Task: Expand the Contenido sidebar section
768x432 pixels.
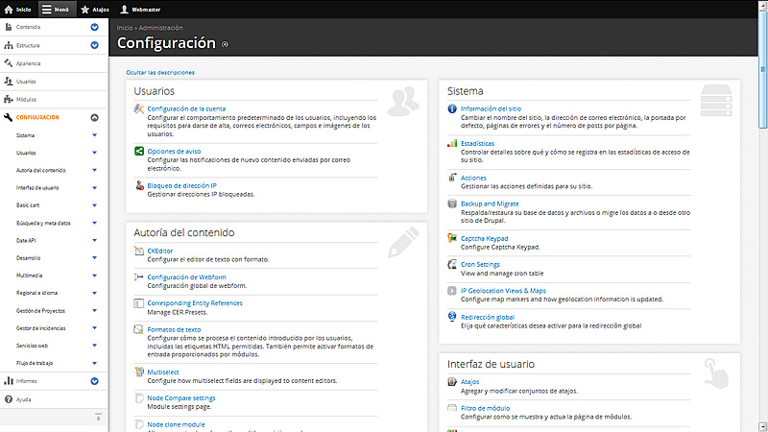Action: pos(94,27)
